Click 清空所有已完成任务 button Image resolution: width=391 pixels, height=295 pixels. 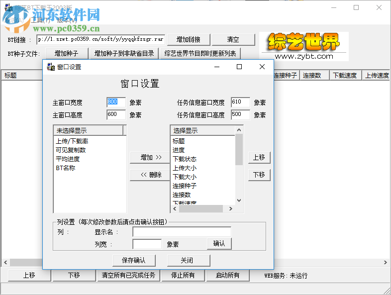coord(128,275)
